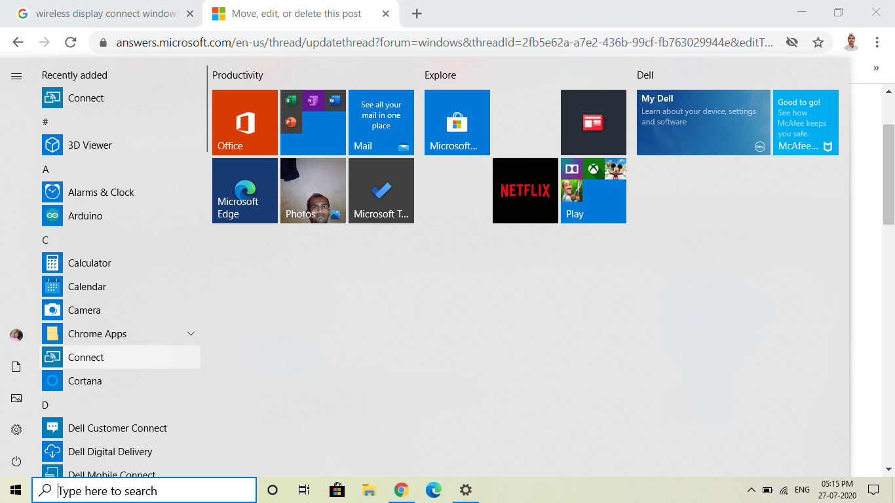Select the Move, edit, or delete tab
This screenshot has width=895, height=503.
(301, 14)
